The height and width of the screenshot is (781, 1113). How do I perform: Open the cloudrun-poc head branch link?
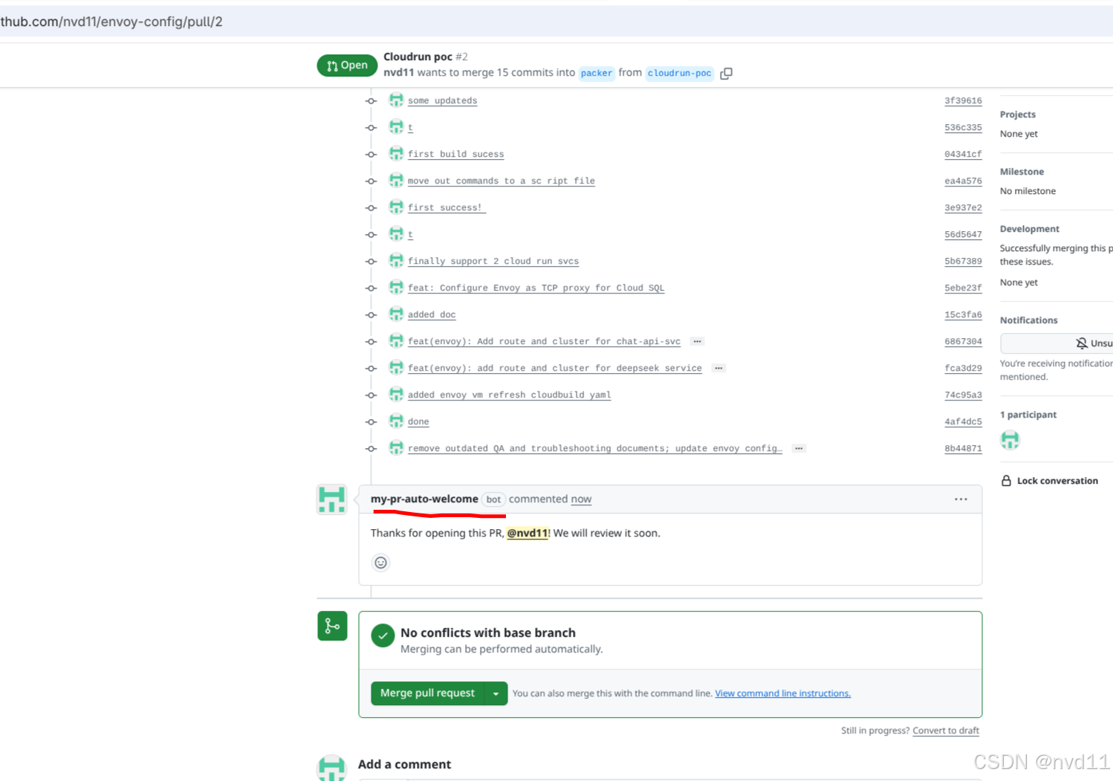point(679,73)
